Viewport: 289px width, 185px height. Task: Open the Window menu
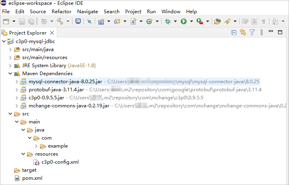[x=171, y=12]
